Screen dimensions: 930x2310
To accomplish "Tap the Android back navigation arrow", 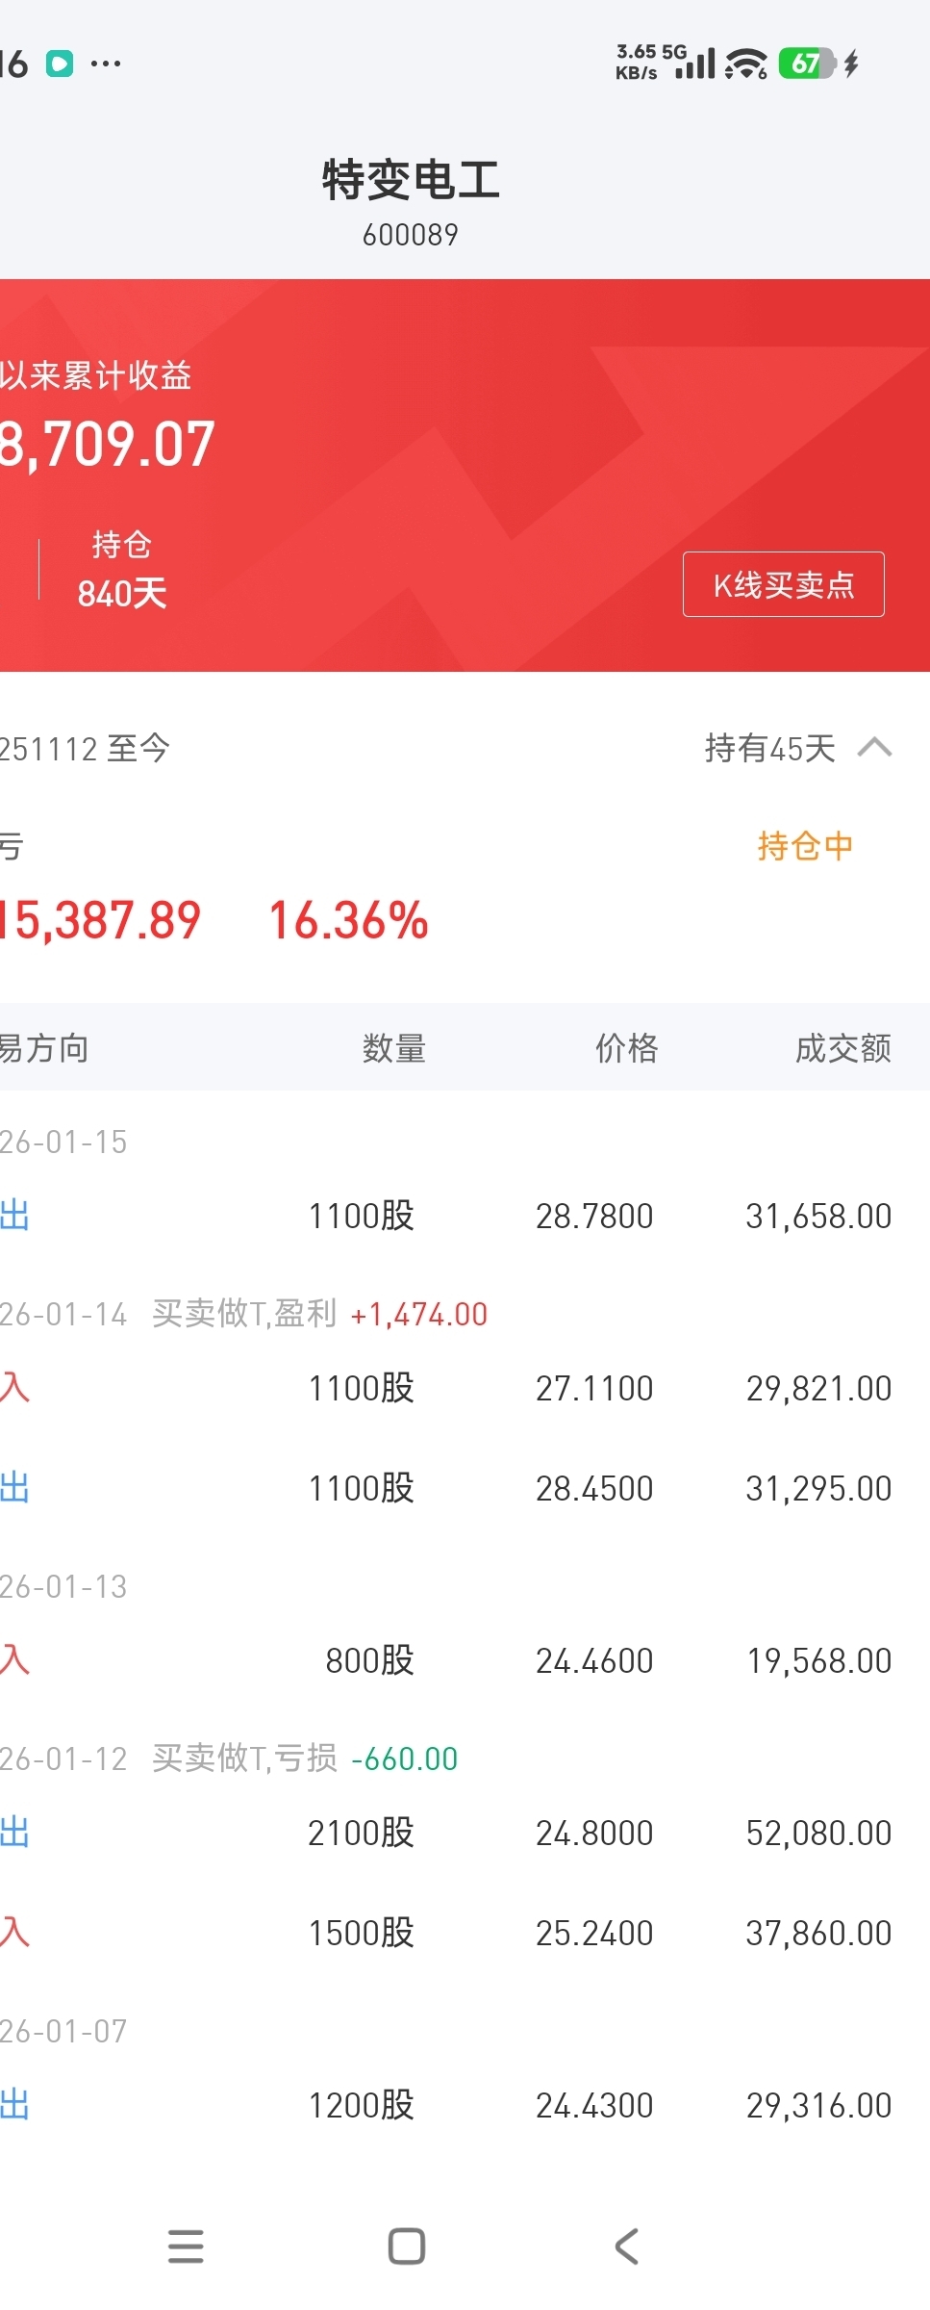I will pyautogui.click(x=627, y=2246).
